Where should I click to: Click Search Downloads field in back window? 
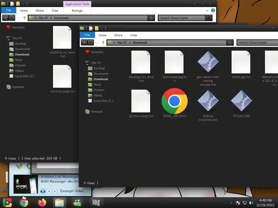(182, 18)
